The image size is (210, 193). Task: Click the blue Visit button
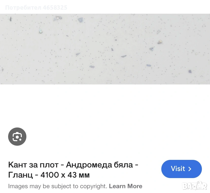[x=182, y=169]
